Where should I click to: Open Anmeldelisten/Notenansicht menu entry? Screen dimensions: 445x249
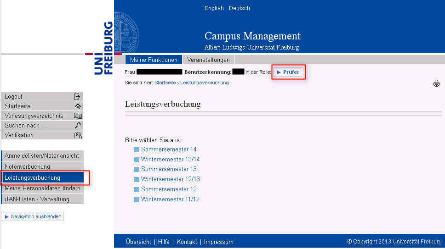42,155
